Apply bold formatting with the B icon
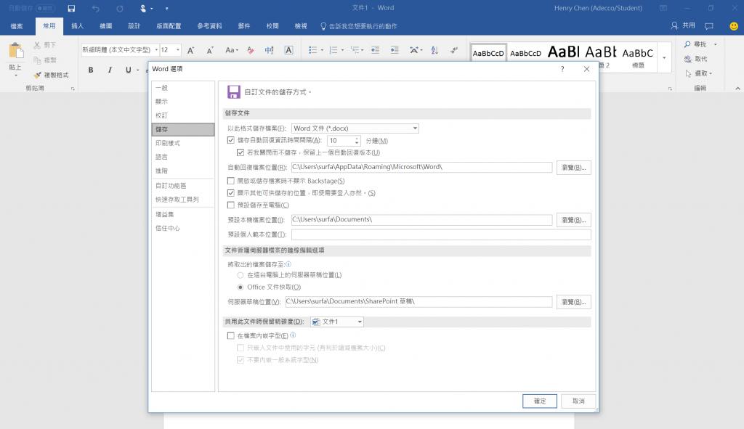 pos(90,70)
